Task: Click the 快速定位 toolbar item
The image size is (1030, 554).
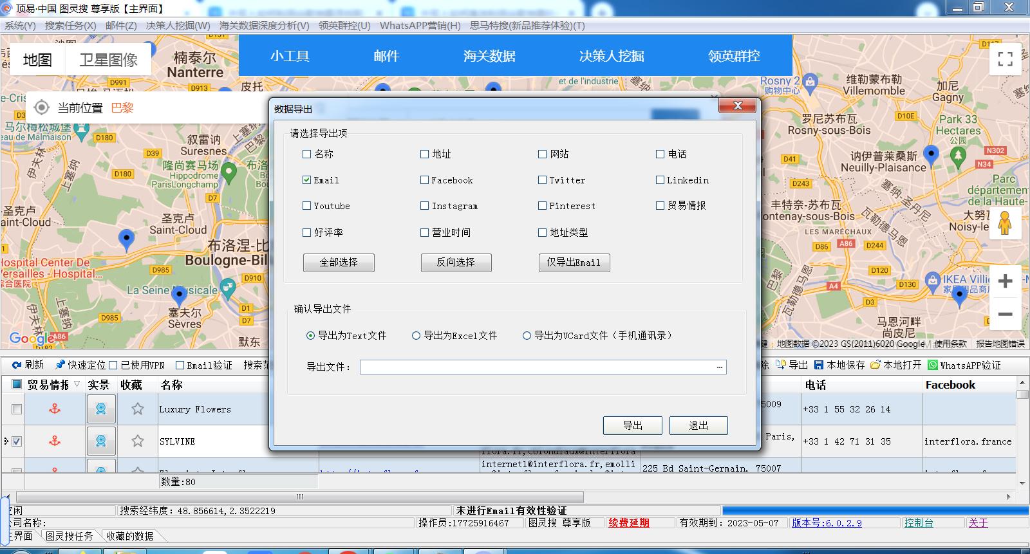Action: pos(80,365)
